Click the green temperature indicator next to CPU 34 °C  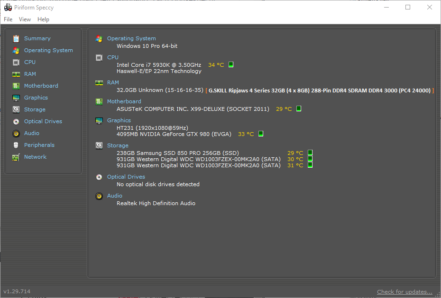tap(231, 64)
